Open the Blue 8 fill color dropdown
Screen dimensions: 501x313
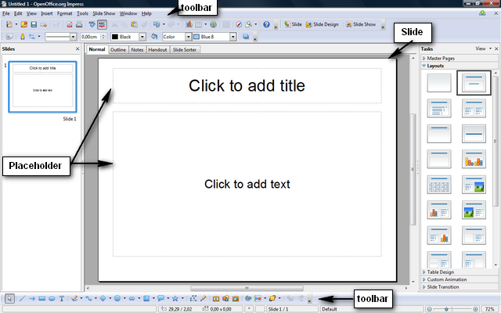[x=233, y=37]
